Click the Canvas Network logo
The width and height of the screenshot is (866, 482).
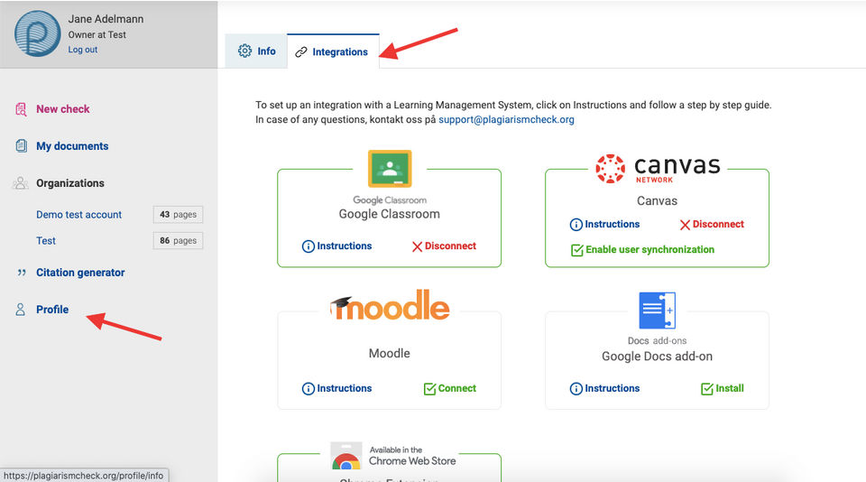[x=658, y=169]
